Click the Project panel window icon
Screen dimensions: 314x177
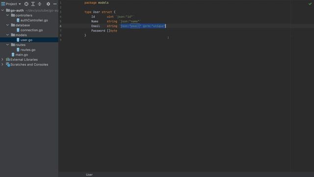coord(3,4)
